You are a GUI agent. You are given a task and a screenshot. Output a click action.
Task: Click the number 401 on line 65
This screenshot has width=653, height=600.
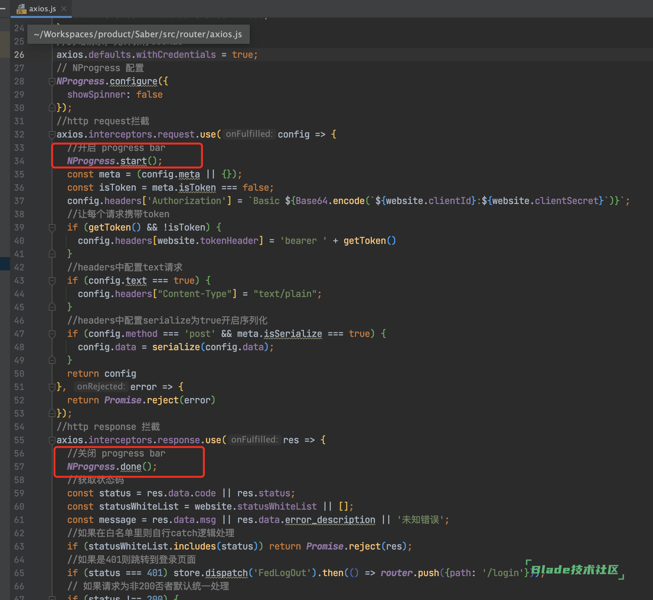(x=155, y=573)
